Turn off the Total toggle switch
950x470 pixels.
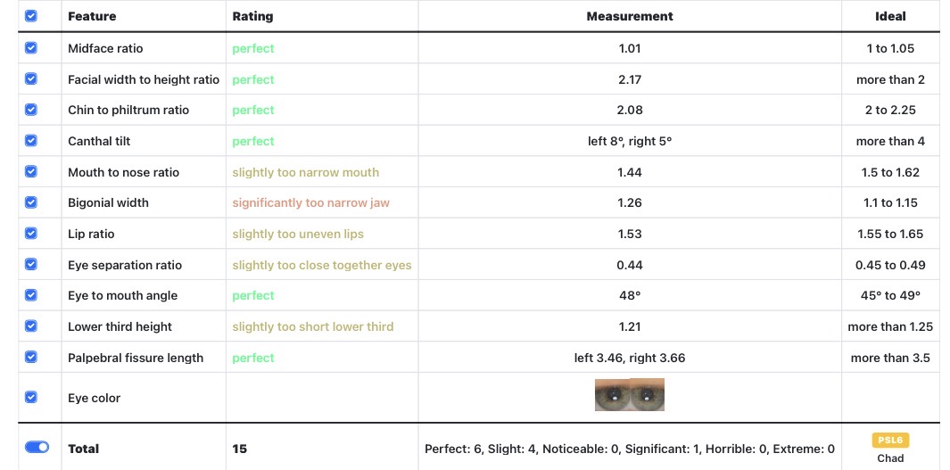37,447
